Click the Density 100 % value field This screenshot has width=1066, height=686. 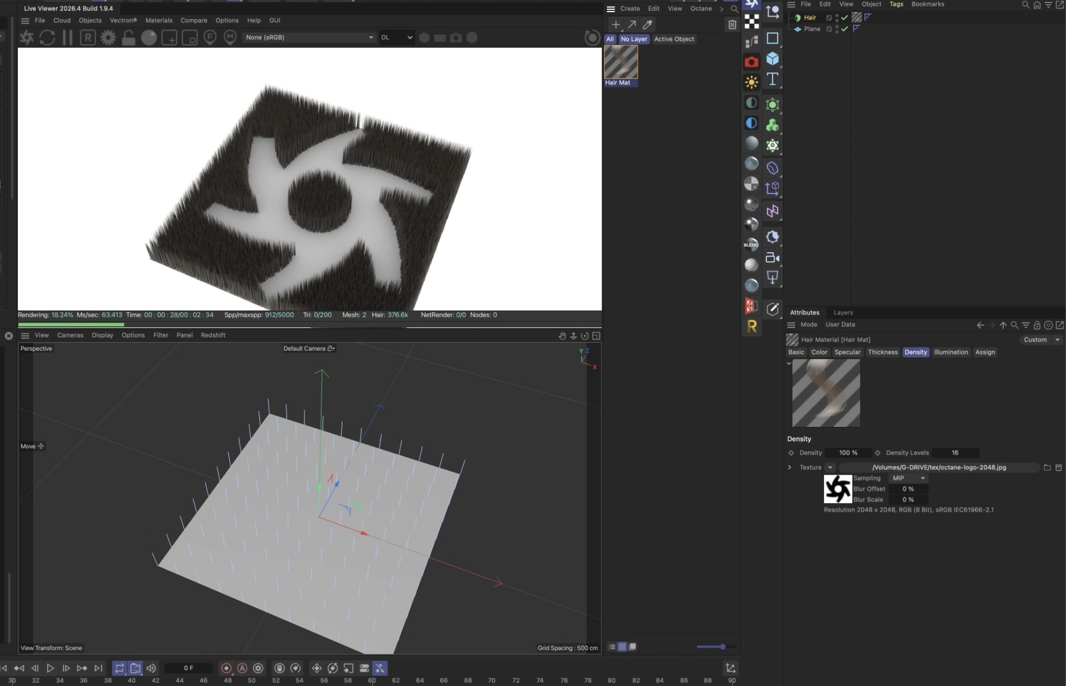pos(848,453)
